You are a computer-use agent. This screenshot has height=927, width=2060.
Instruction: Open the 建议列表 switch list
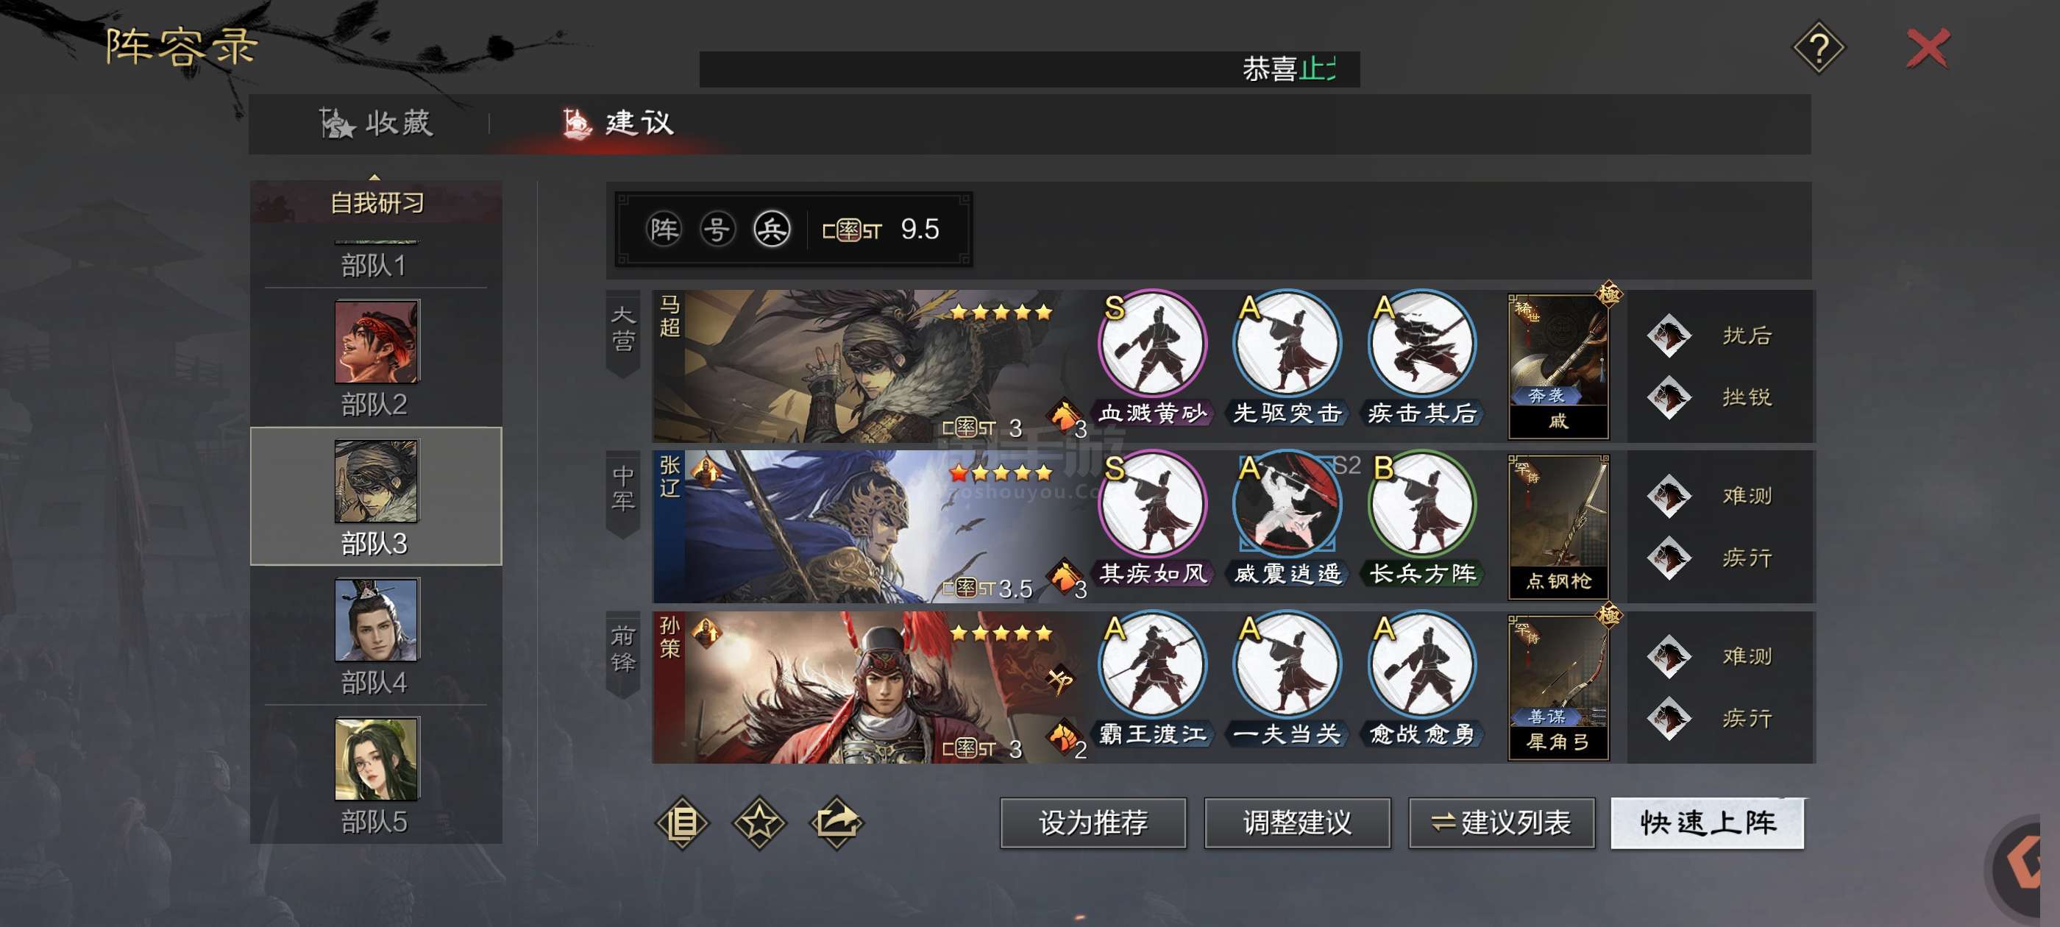point(1501,823)
